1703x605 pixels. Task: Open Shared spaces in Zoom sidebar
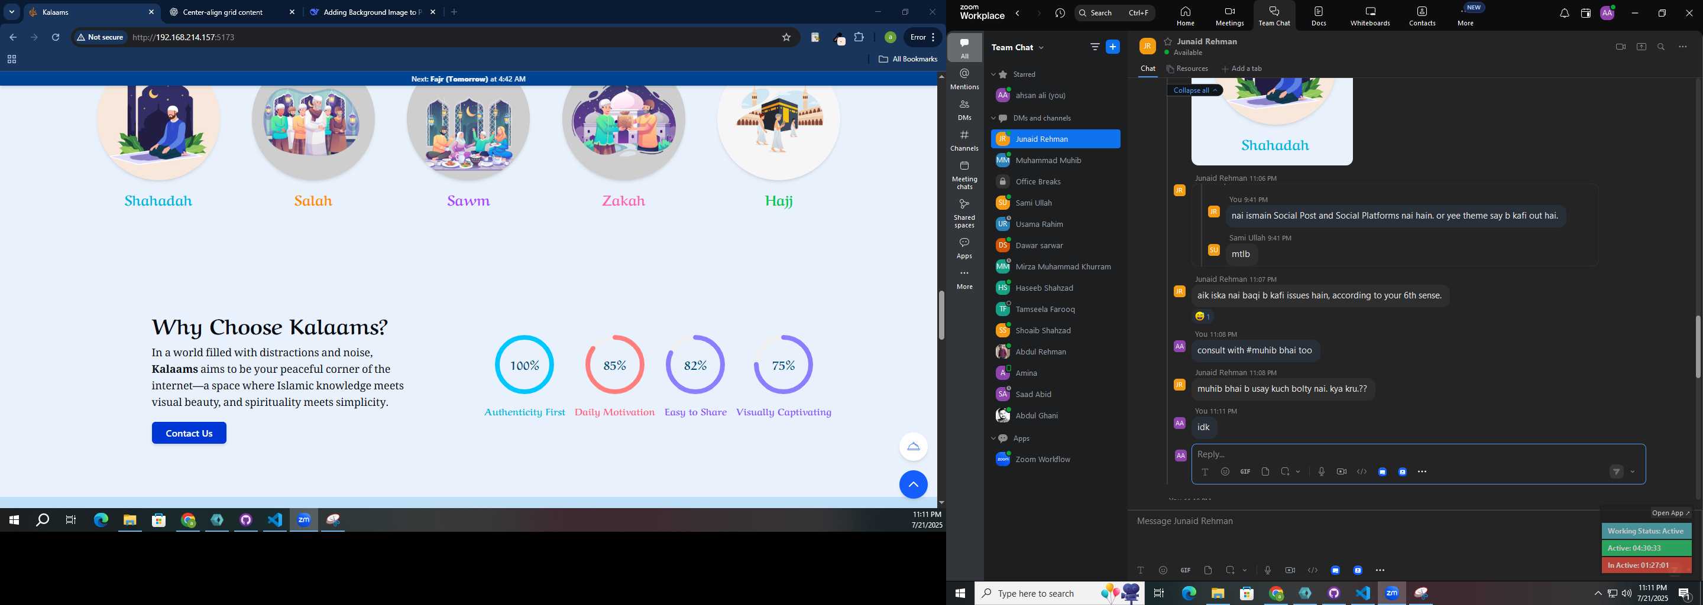pyautogui.click(x=964, y=213)
